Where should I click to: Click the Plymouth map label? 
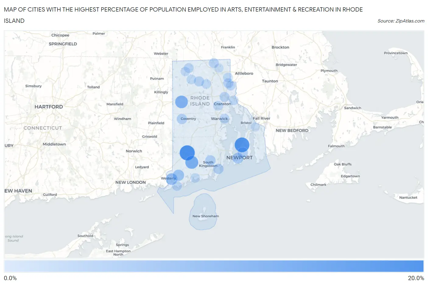pyautogui.click(x=329, y=71)
